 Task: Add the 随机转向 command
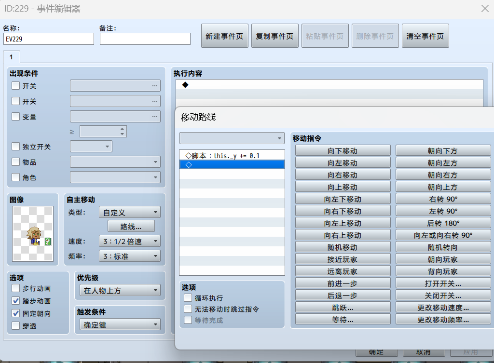click(443, 247)
